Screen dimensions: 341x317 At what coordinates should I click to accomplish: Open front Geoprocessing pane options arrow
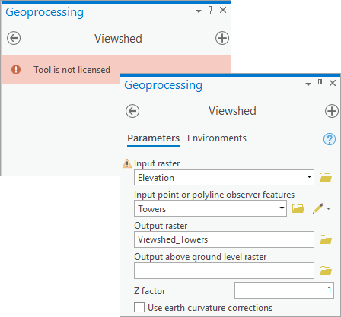(308, 84)
